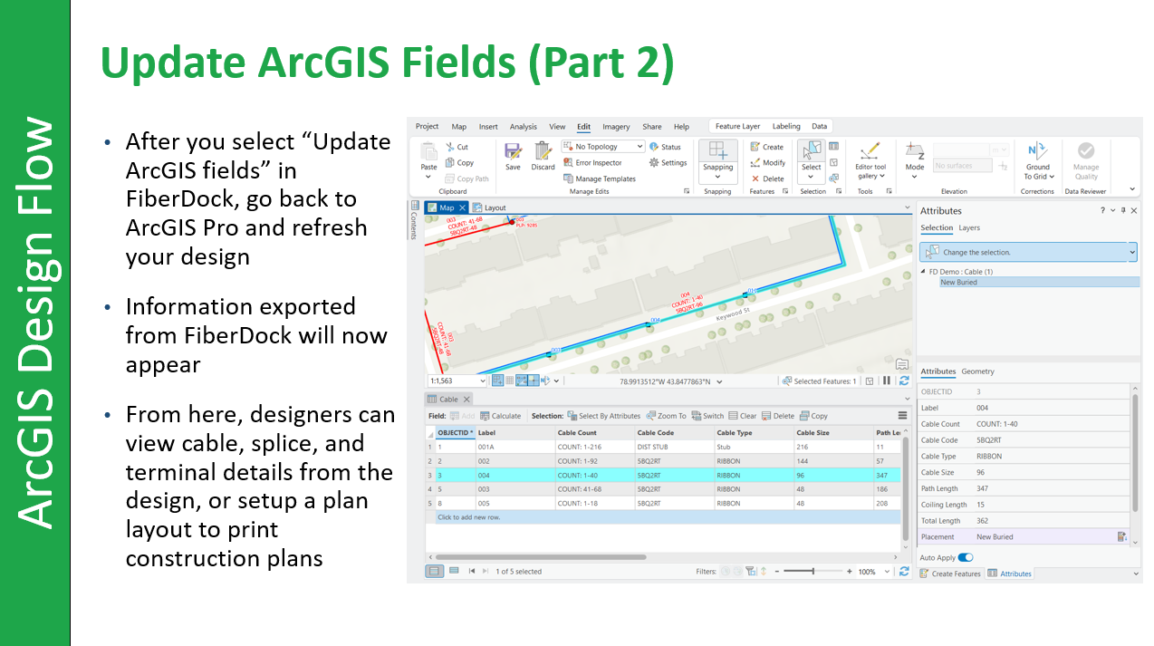Switch to the Analysis ribbon tab

pos(523,127)
